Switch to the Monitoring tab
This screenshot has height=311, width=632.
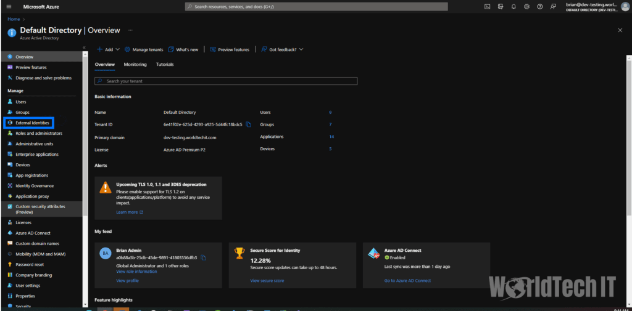pyautogui.click(x=135, y=65)
